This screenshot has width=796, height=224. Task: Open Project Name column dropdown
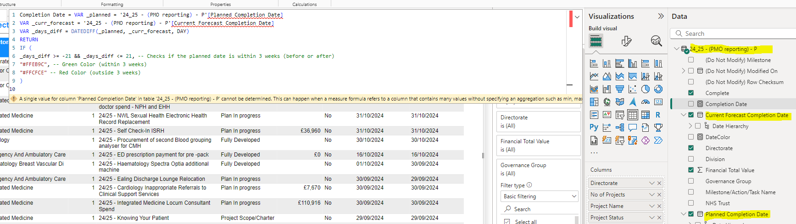point(651,206)
